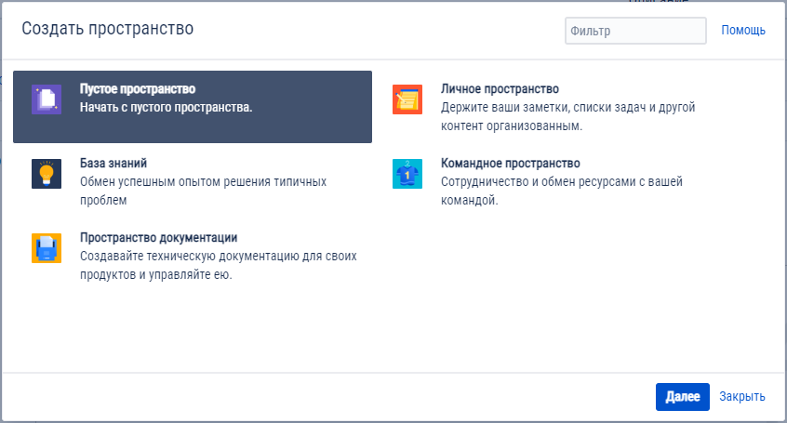Click the Personal space notes icon
This screenshot has height=423, width=787.
pyautogui.click(x=407, y=99)
